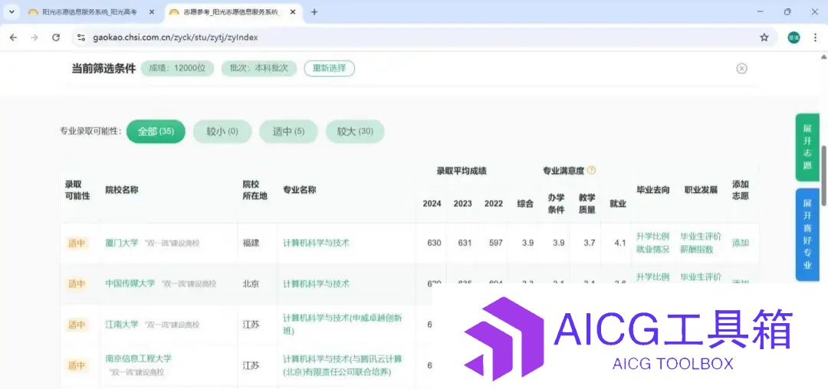View site information icon in address bar

(x=80, y=38)
